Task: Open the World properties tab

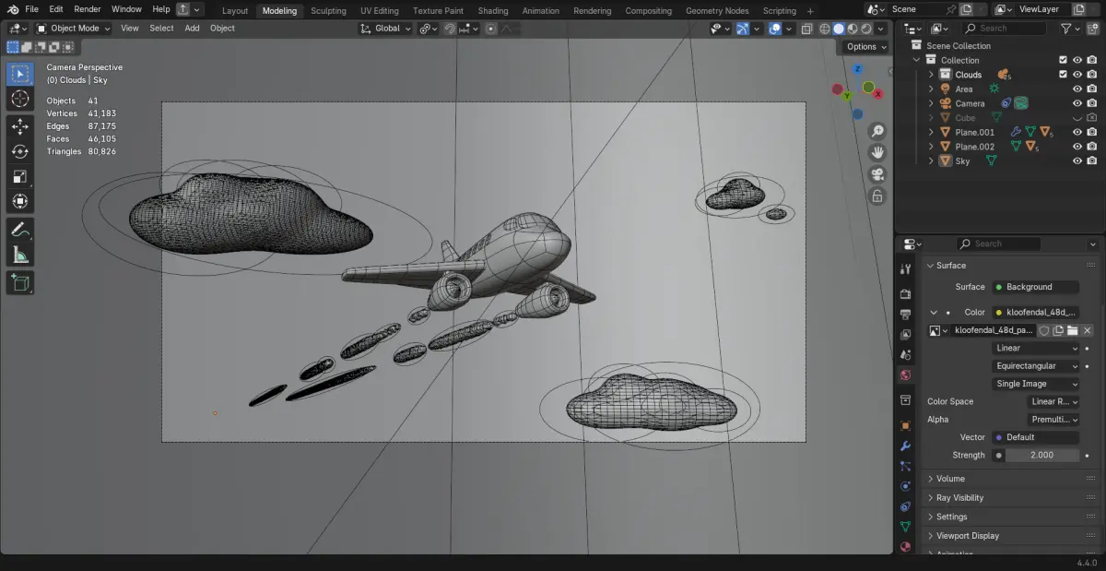Action: point(905,375)
